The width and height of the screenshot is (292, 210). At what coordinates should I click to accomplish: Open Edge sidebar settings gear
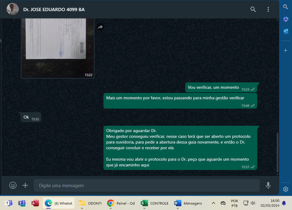pyautogui.click(x=286, y=189)
